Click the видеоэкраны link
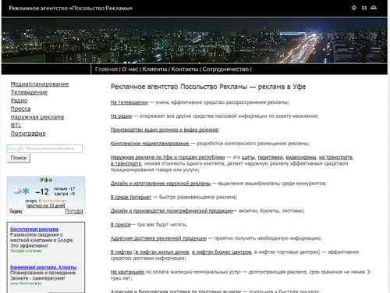The image size is (390, 293). [301, 157]
